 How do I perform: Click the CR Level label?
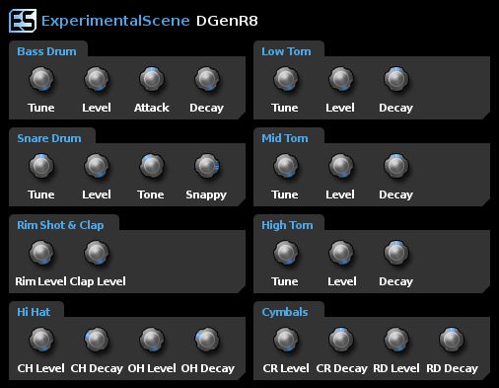(286, 368)
